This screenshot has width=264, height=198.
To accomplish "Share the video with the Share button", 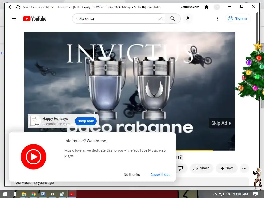I will (x=201, y=168).
